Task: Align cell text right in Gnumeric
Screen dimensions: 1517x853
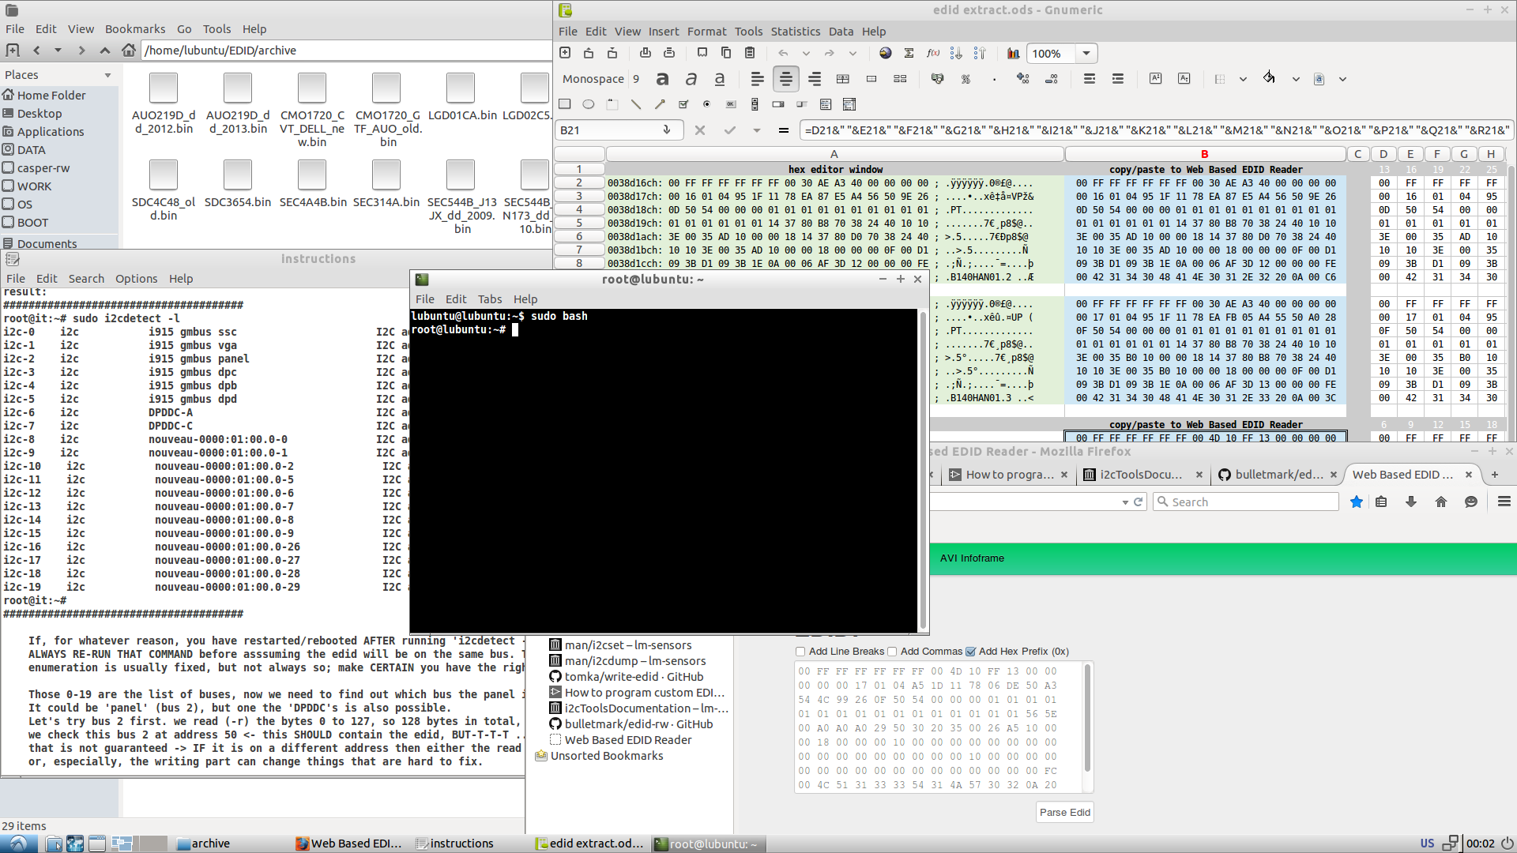Action: pyautogui.click(x=815, y=78)
